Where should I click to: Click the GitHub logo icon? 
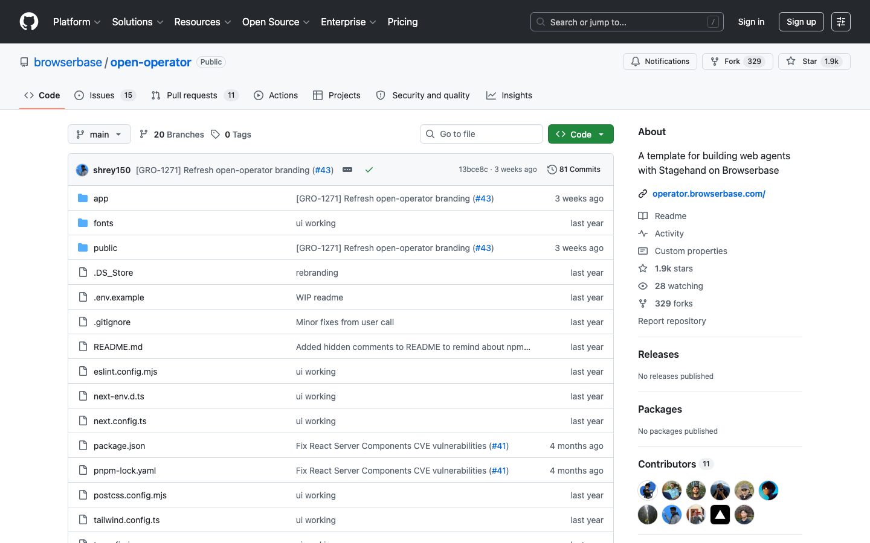point(29,22)
